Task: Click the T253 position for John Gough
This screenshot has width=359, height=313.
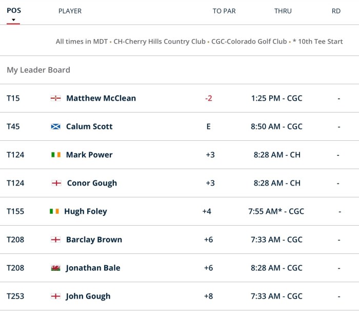Action: coord(15,296)
